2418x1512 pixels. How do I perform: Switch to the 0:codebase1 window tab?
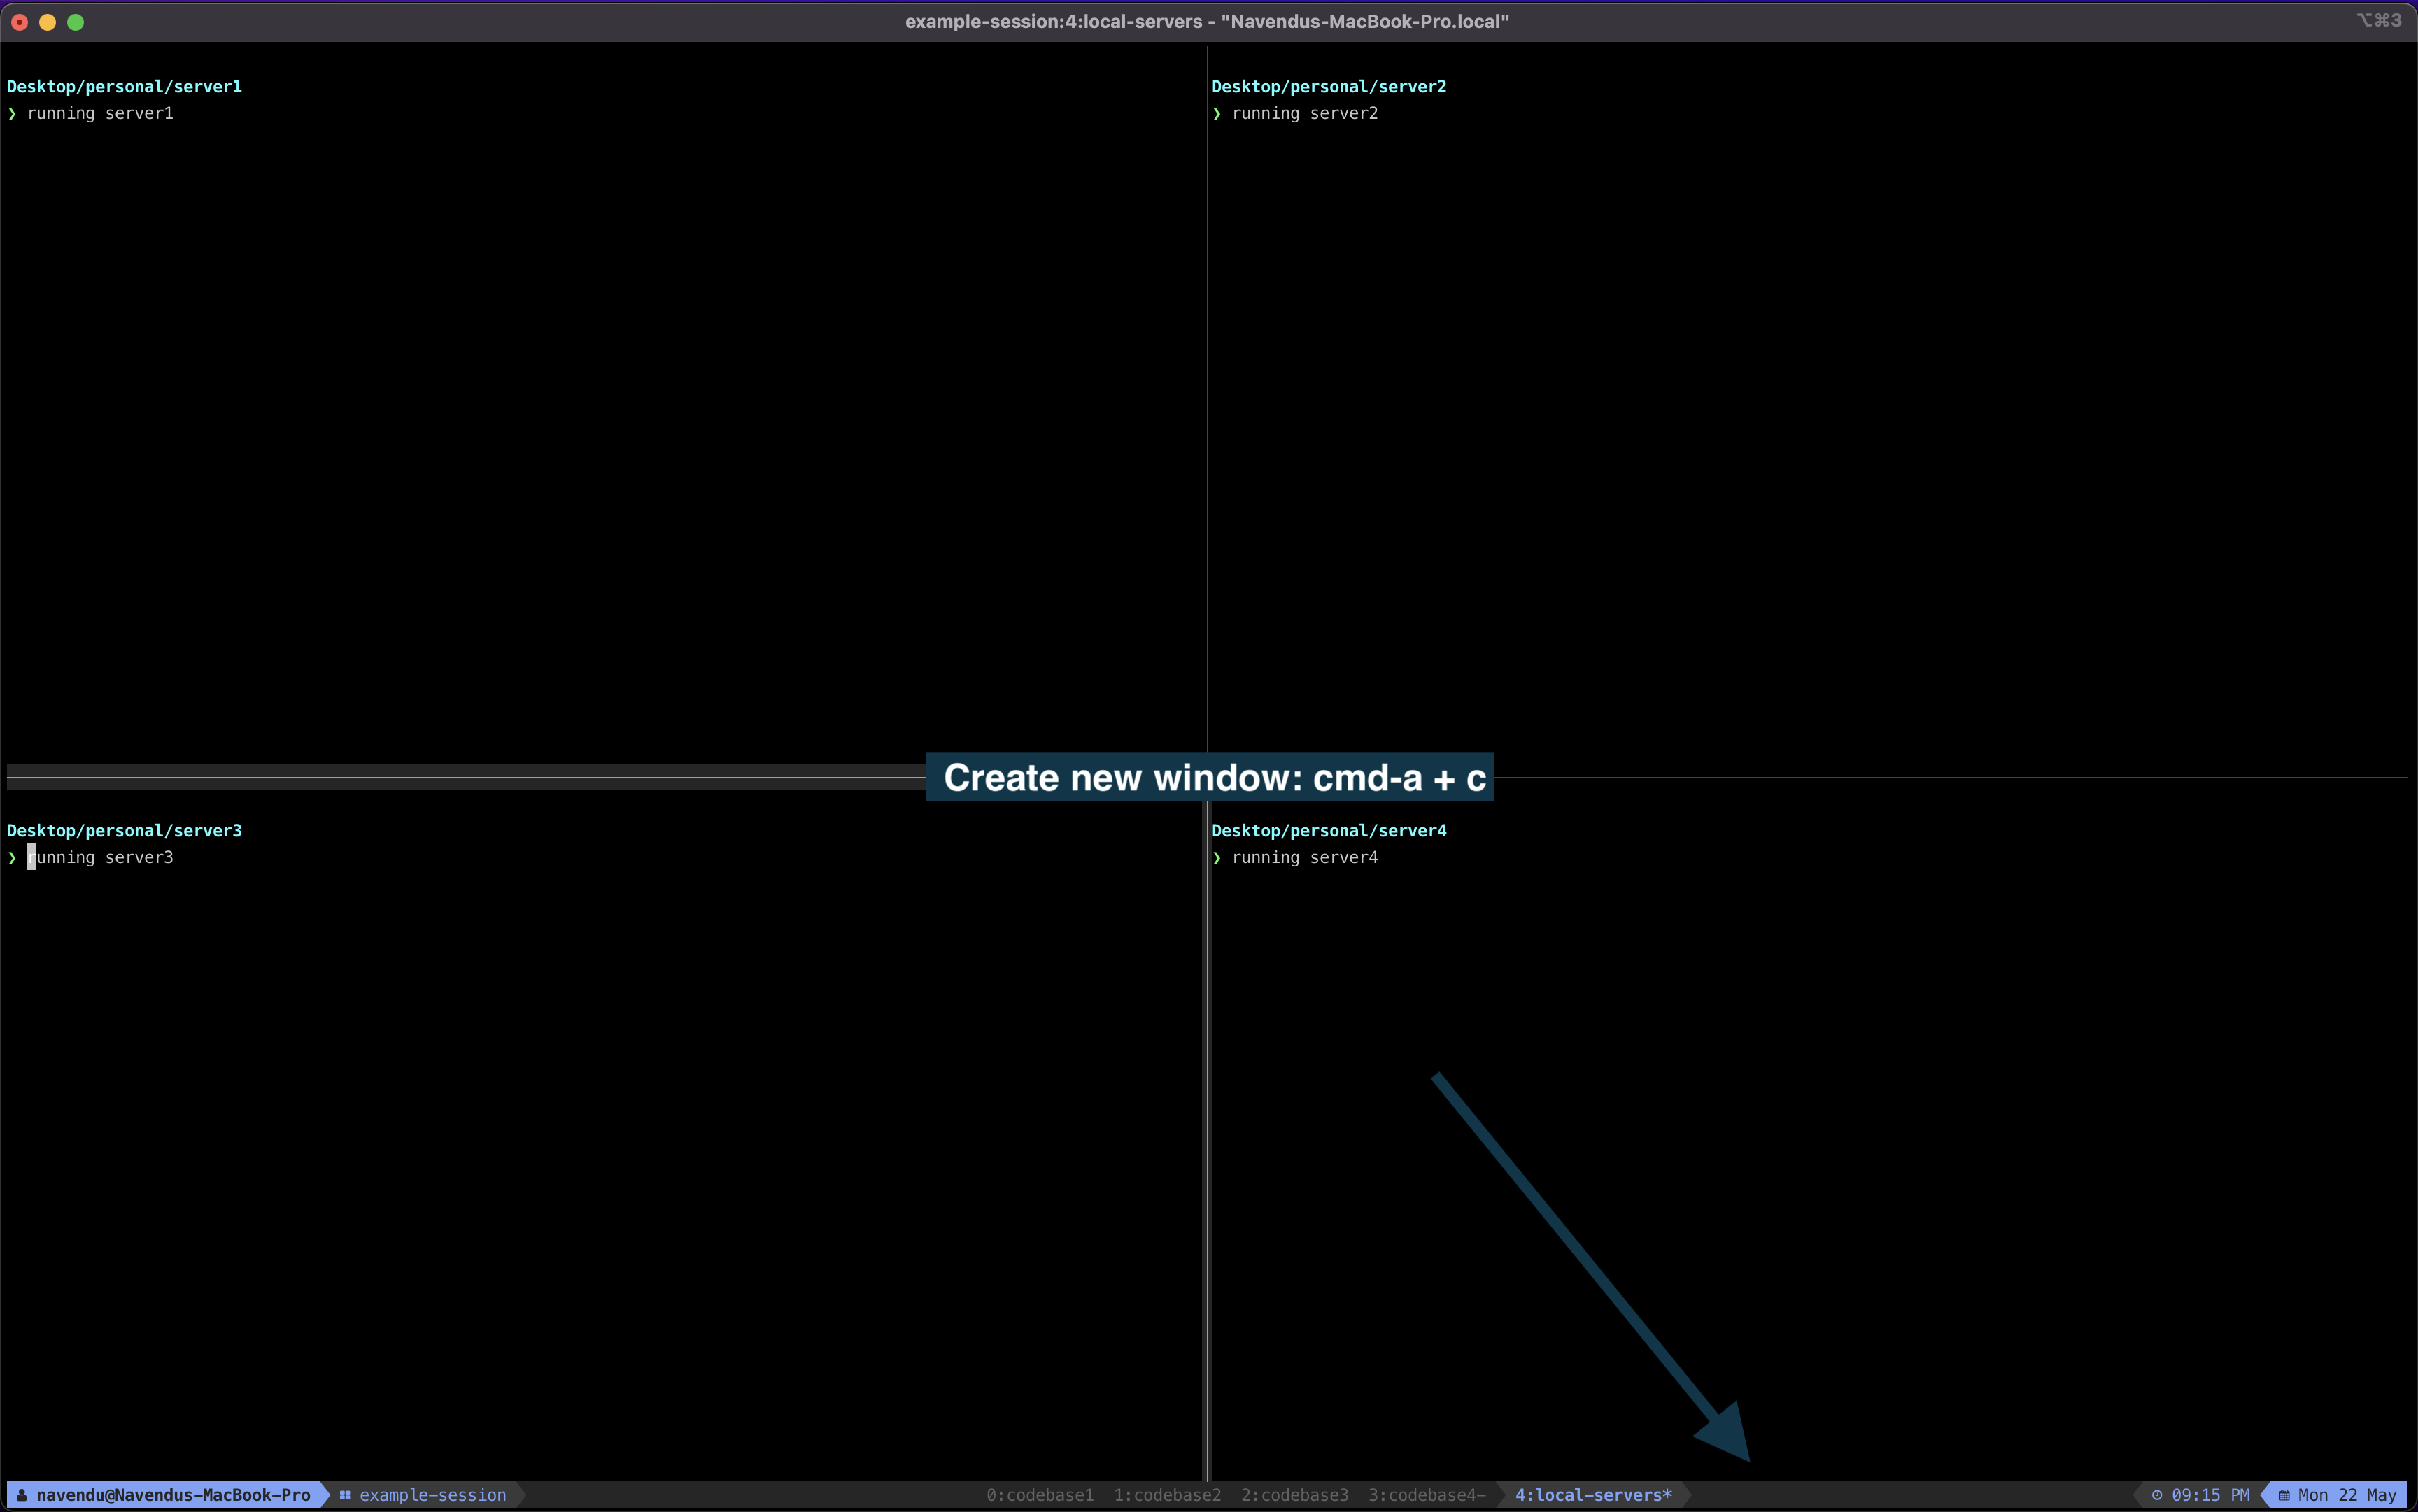1040,1495
